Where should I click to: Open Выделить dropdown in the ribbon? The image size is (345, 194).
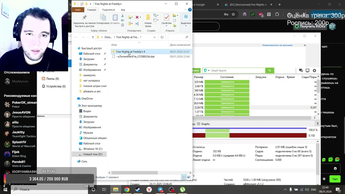tap(186, 21)
